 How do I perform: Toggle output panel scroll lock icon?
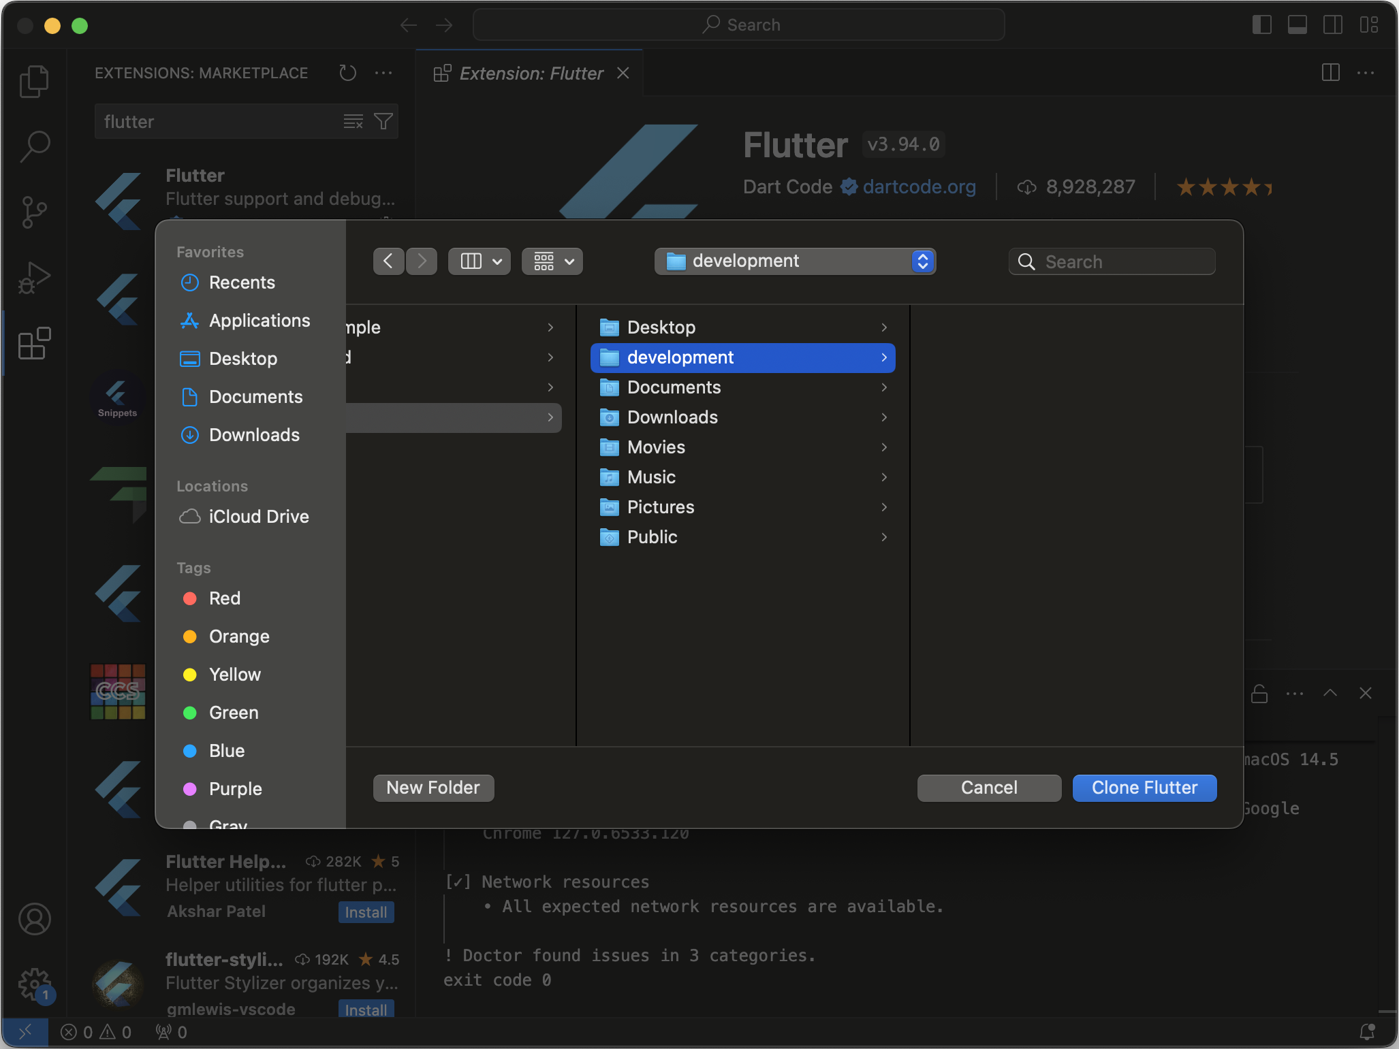[x=1259, y=693]
